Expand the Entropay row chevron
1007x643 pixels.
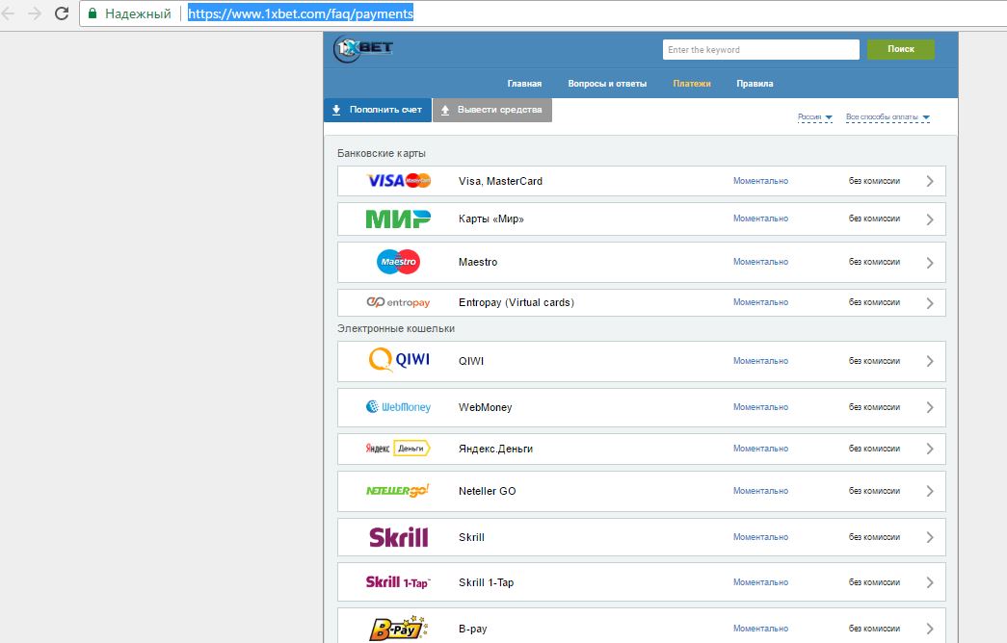tap(929, 303)
